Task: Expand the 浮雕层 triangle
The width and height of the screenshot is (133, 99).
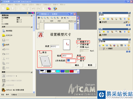Action: point(107,49)
